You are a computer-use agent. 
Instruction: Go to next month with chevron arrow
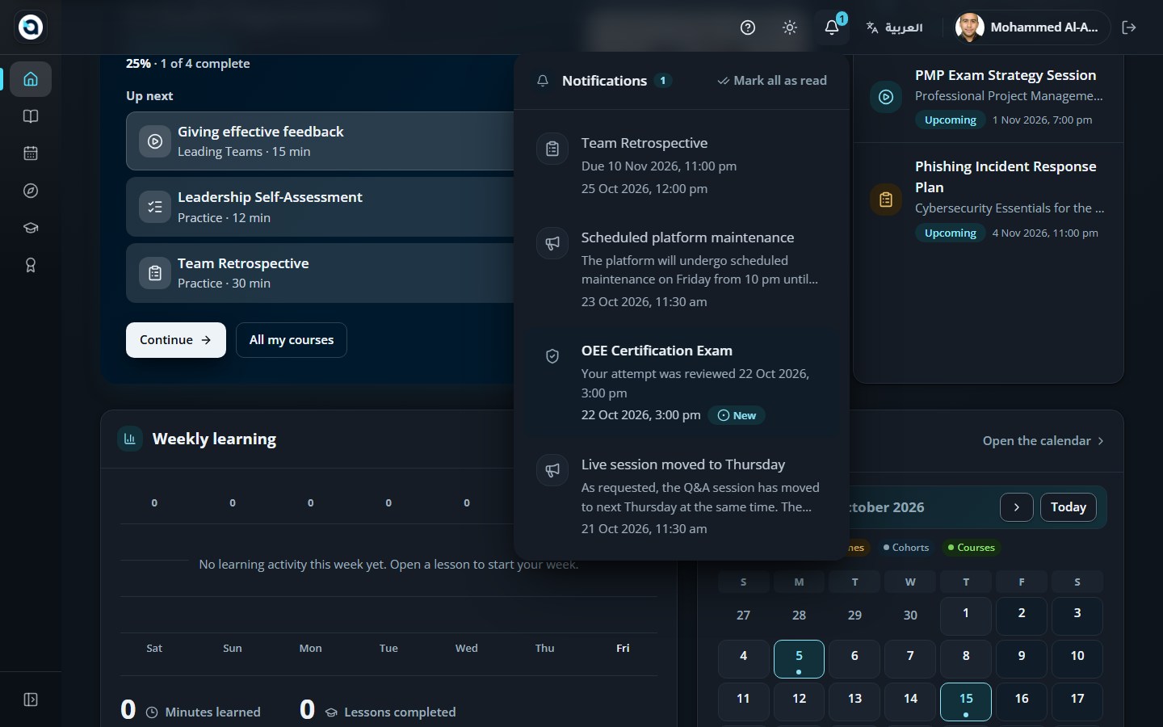pos(1017,507)
